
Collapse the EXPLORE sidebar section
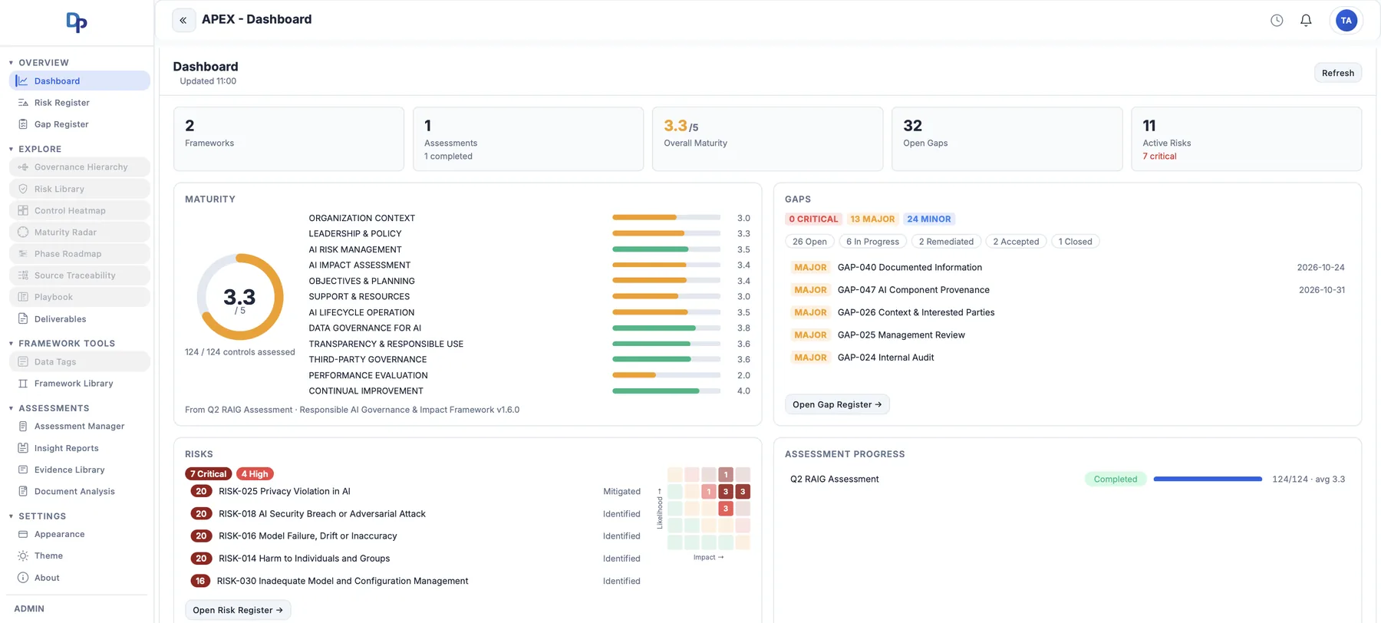coord(35,149)
